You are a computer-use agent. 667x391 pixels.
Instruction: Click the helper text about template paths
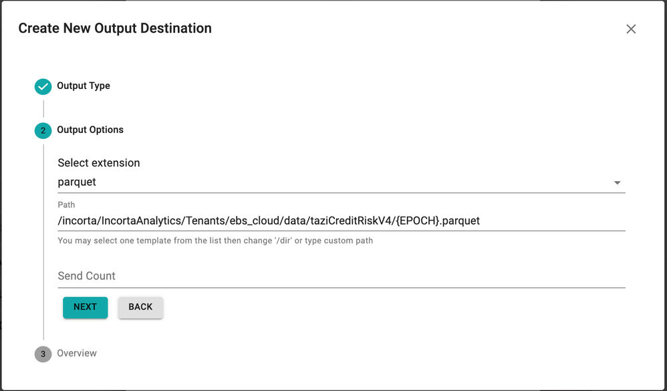click(215, 241)
